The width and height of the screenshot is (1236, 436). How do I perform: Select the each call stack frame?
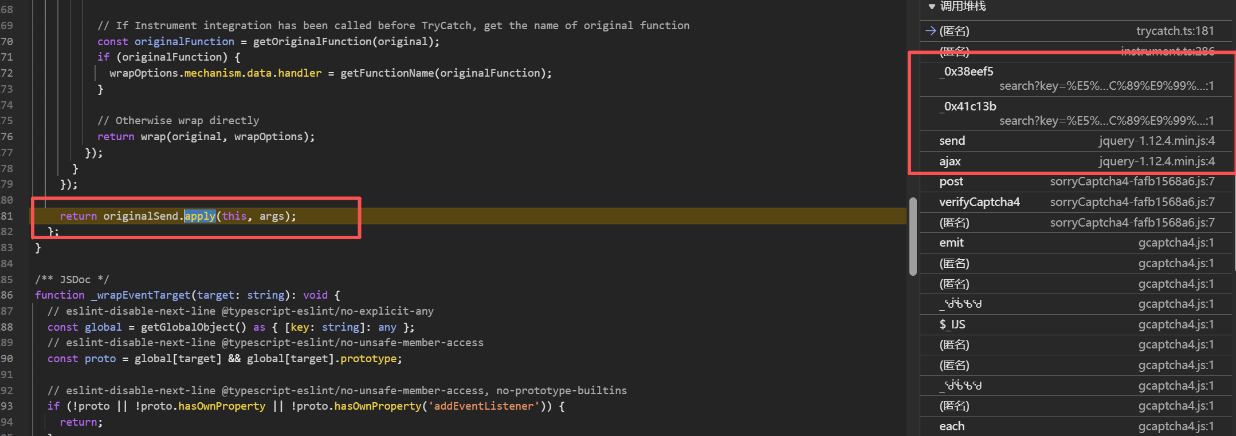(952, 426)
